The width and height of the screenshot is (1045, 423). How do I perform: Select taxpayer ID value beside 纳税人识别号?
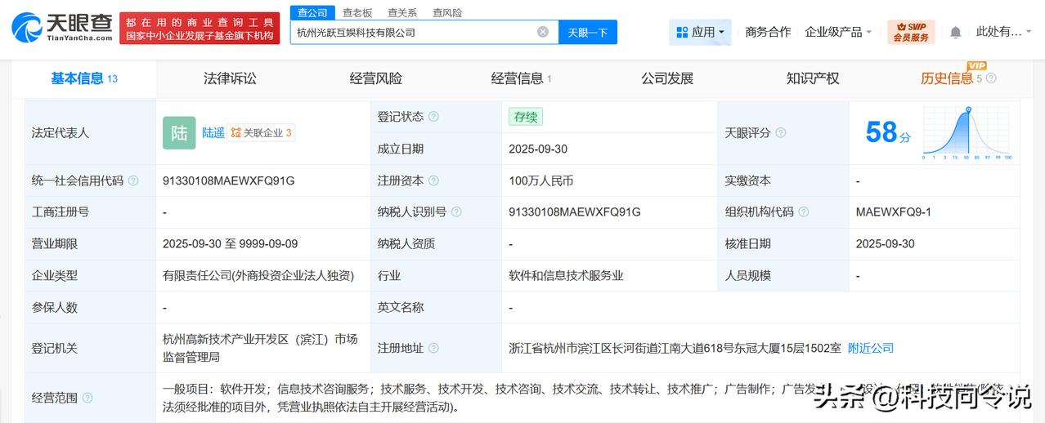(574, 212)
